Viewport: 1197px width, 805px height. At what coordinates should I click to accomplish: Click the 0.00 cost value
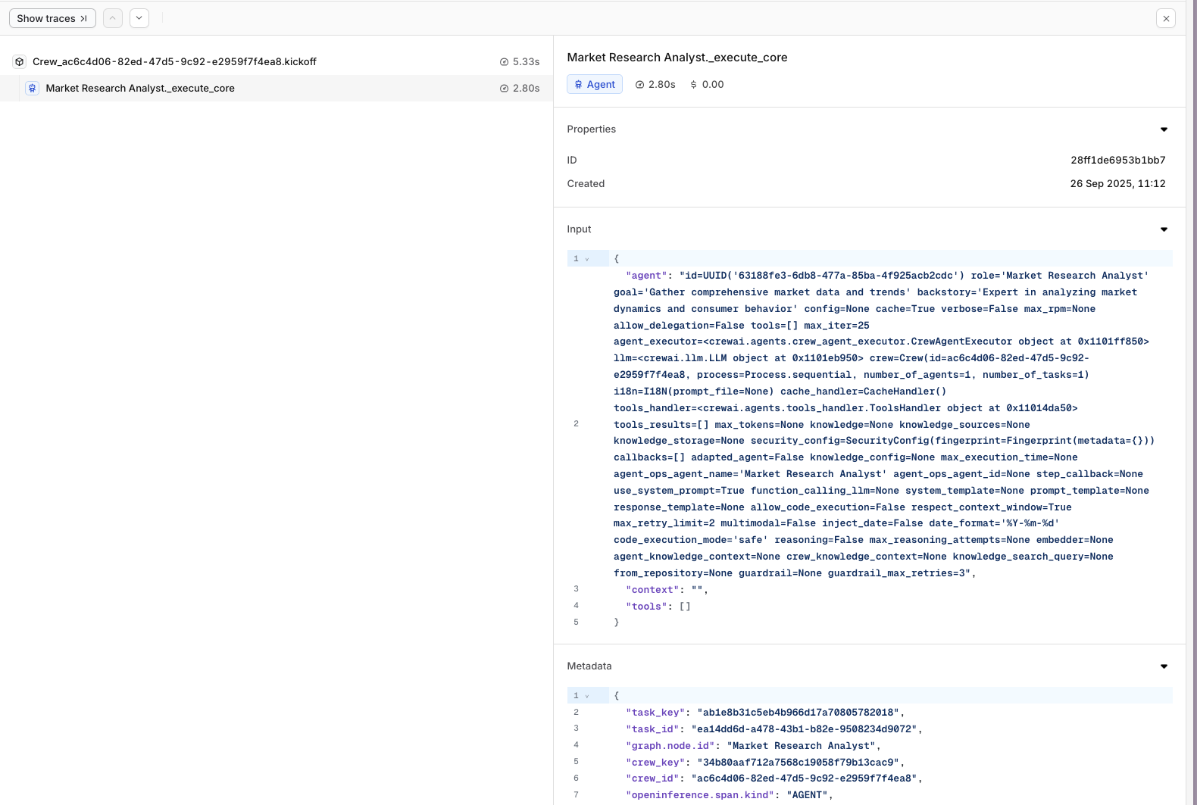click(x=713, y=85)
